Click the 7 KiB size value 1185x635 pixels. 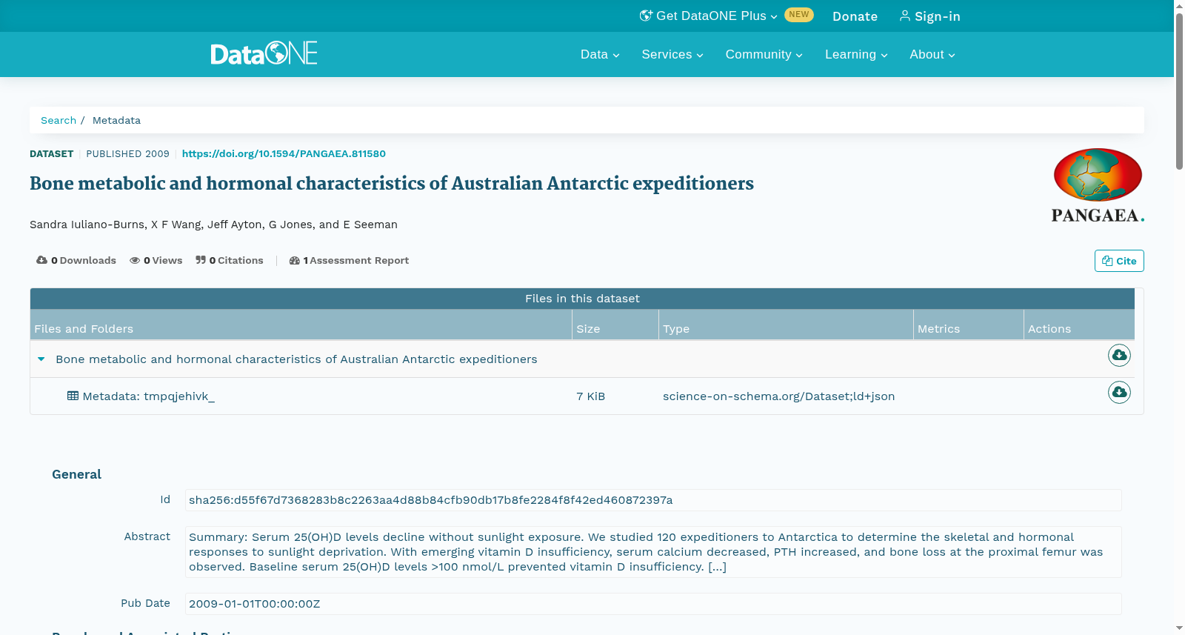590,396
